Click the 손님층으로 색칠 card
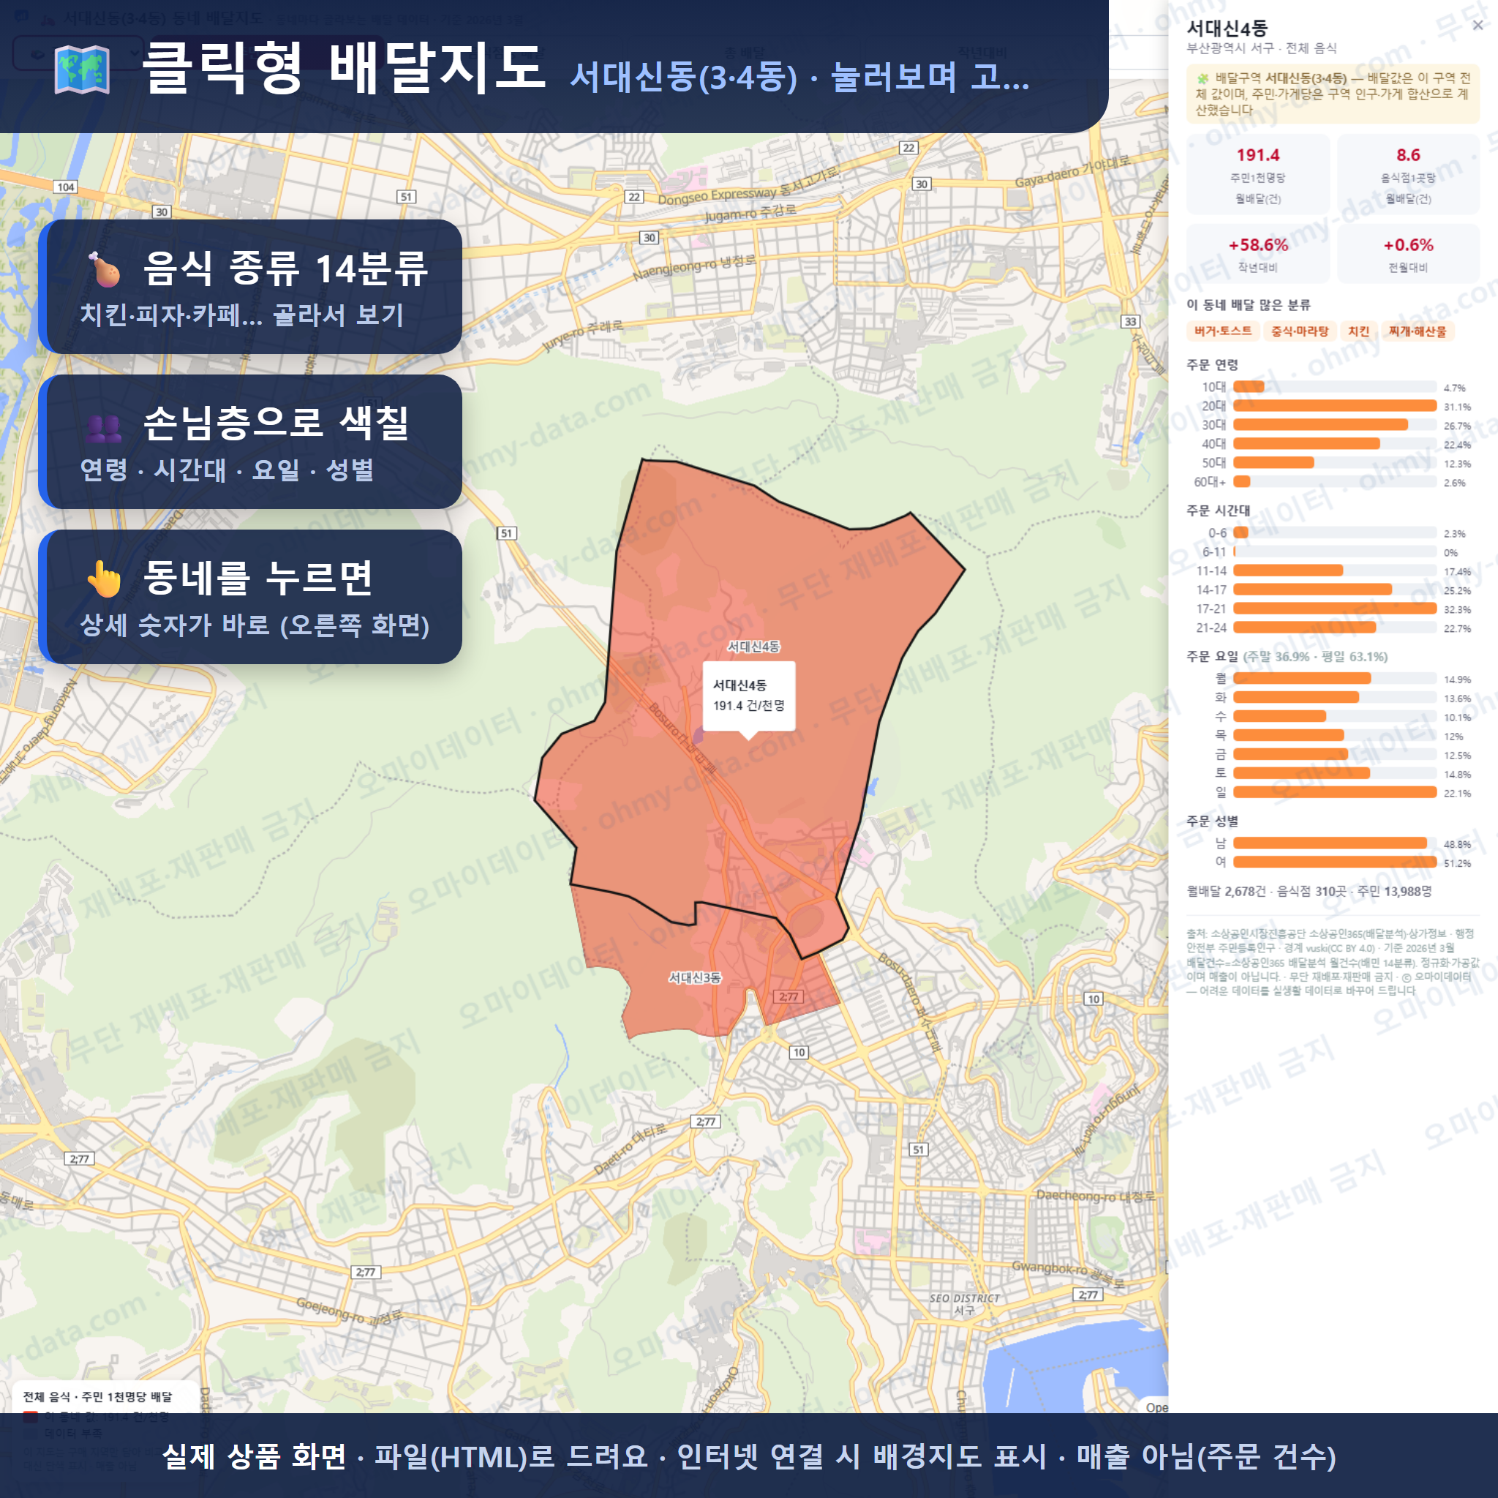The width and height of the screenshot is (1498, 1498). [250, 442]
